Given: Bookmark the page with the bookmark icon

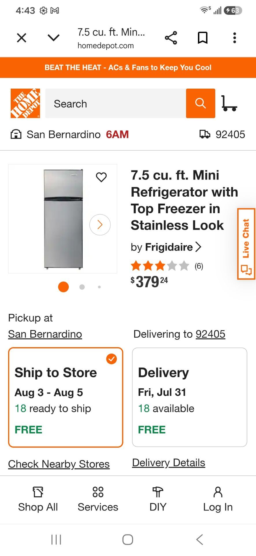Looking at the screenshot, I should point(203,38).
